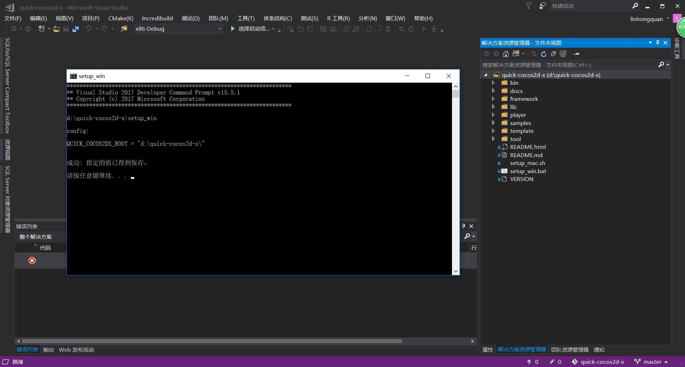The width and height of the screenshot is (685, 367).
Task: Click the Error List search magnifier icon
Action: (x=467, y=236)
